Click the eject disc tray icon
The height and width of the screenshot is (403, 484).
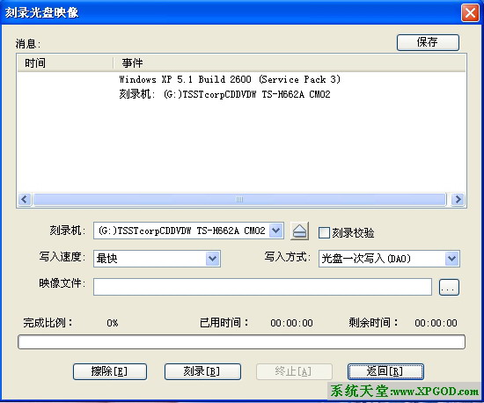299,231
